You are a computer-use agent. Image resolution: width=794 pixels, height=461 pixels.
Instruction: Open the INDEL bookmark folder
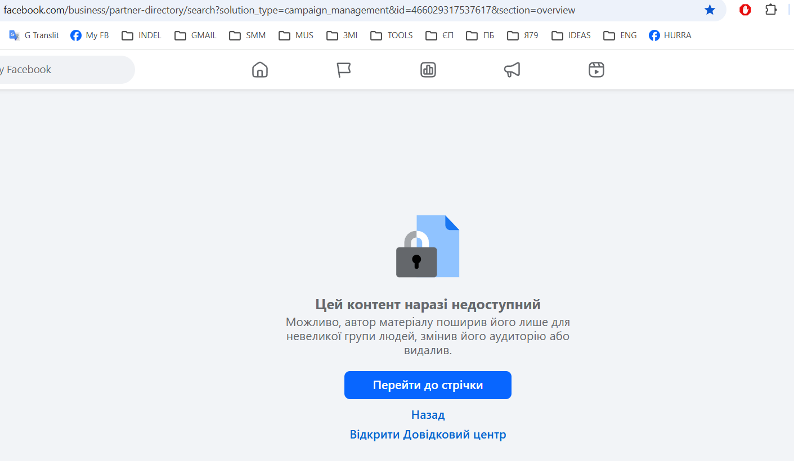141,35
